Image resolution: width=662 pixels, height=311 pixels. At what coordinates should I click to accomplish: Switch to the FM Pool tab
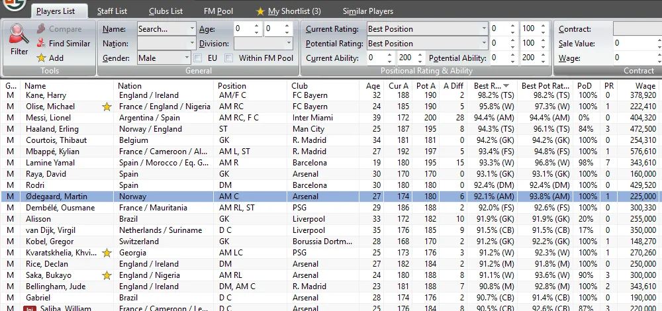pyautogui.click(x=218, y=11)
